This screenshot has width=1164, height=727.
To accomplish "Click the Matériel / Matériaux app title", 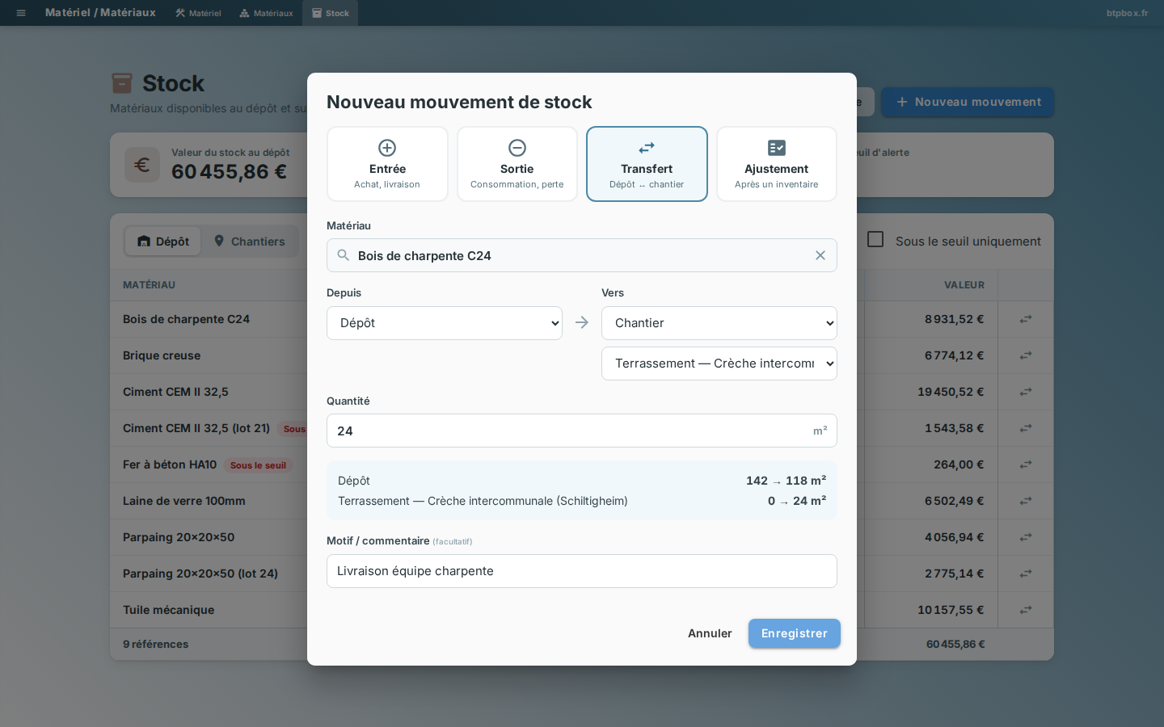I will coord(100,13).
